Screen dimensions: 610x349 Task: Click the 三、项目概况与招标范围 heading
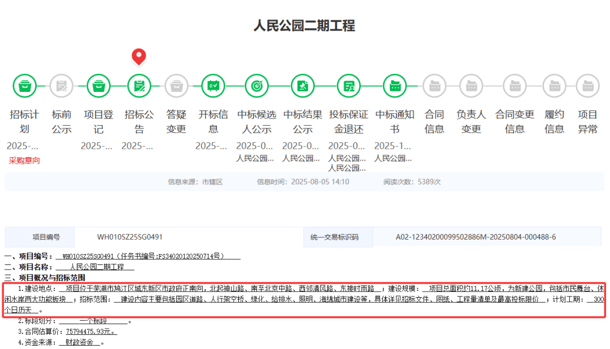pyautogui.click(x=45, y=277)
